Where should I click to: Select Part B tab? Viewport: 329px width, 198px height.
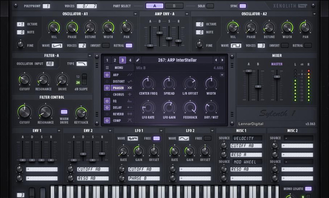click(174, 6)
